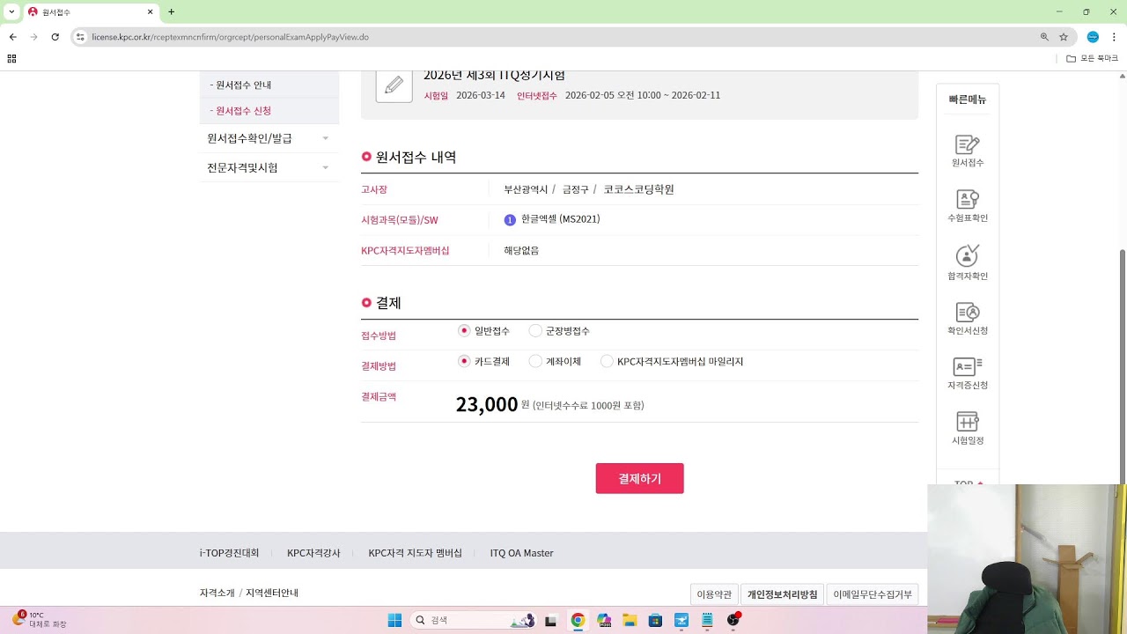Viewport: 1127px width, 634px height.
Task: Open i-TOP경진대회 footer link
Action: click(x=229, y=553)
